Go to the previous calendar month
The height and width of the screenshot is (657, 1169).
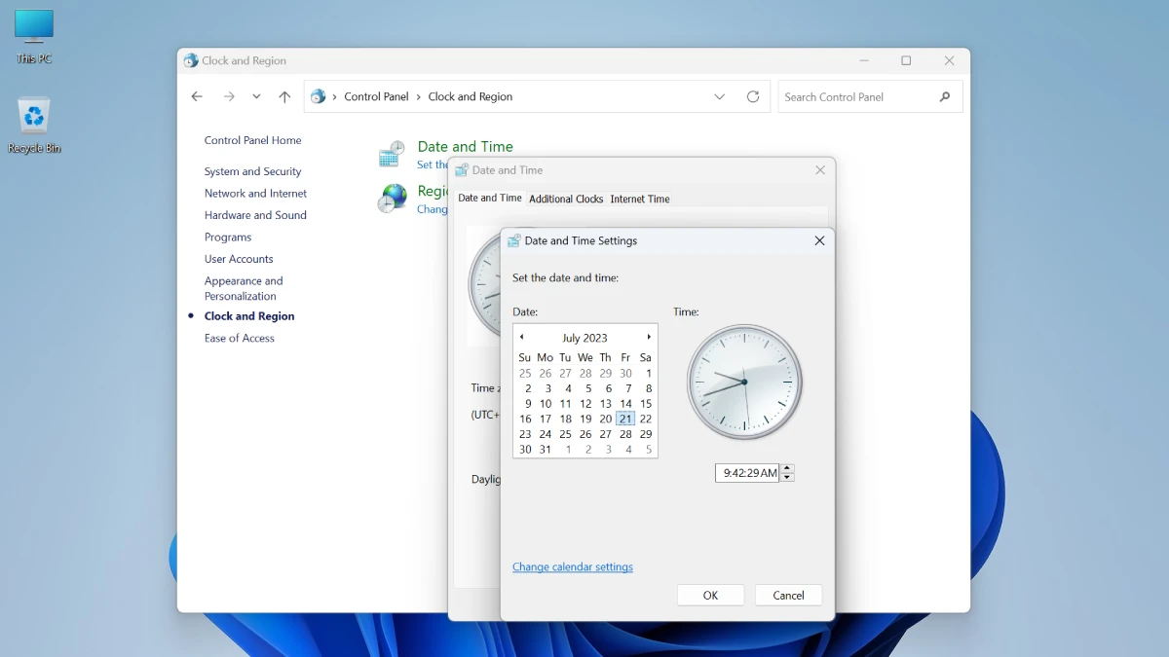(x=521, y=337)
